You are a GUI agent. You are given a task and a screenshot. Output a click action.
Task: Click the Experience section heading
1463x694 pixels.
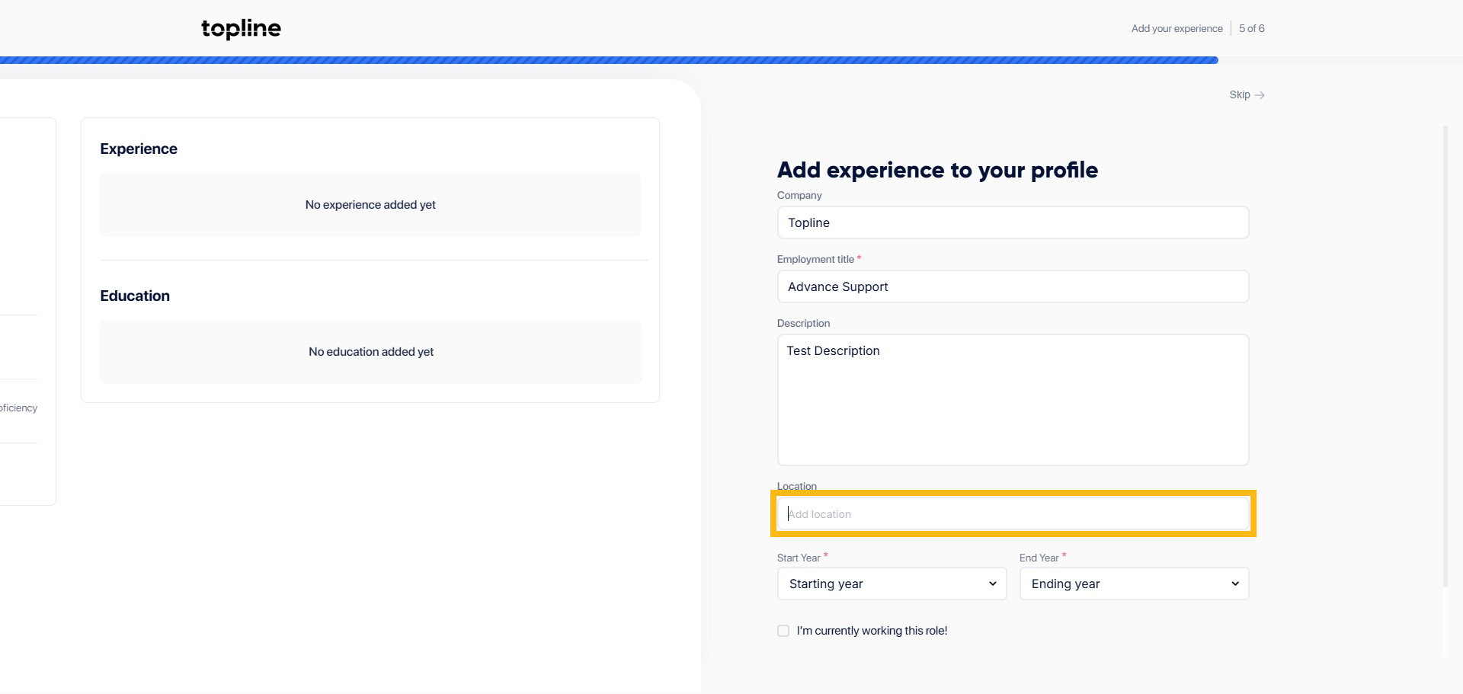coord(139,149)
